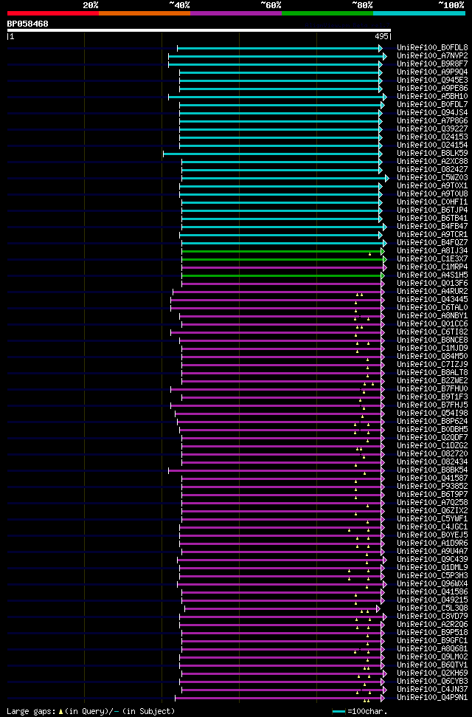472x717 pixels.
Task: Click the query gap marker on UniRef100_A8IJ34 row
Action: 370,254
